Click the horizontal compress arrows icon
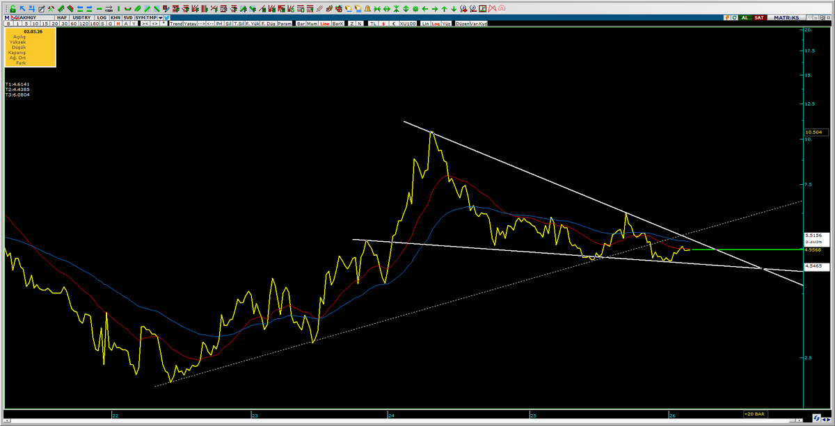 pos(377,8)
